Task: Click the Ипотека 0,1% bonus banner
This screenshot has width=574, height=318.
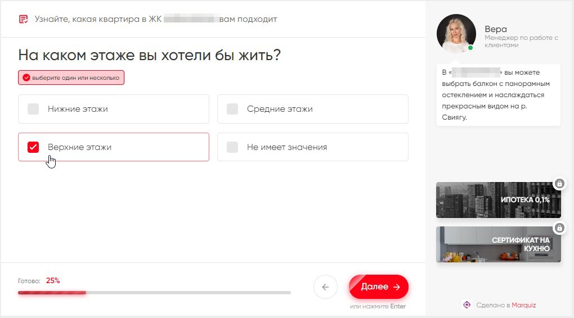Action: pyautogui.click(x=498, y=200)
